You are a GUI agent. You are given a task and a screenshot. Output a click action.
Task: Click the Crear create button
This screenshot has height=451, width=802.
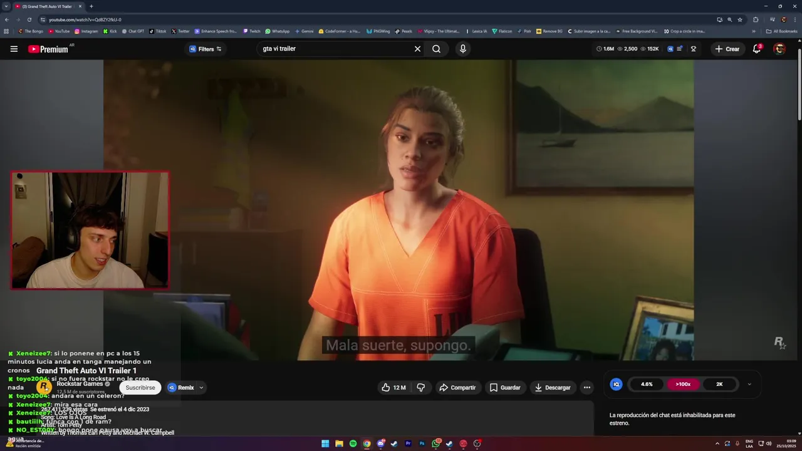click(727, 49)
